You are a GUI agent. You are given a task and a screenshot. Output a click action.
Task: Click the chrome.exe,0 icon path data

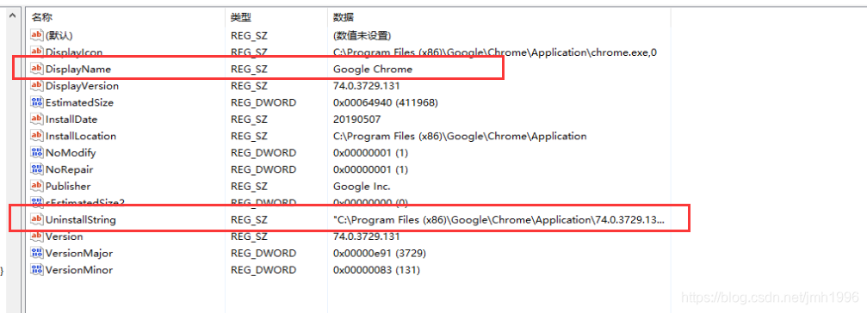pyautogui.click(x=495, y=52)
